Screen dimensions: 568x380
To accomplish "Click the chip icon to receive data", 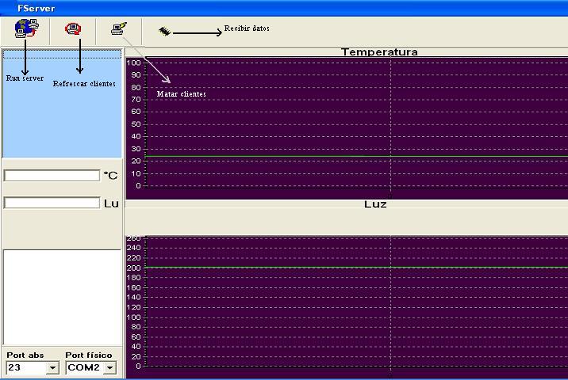I will click(164, 32).
